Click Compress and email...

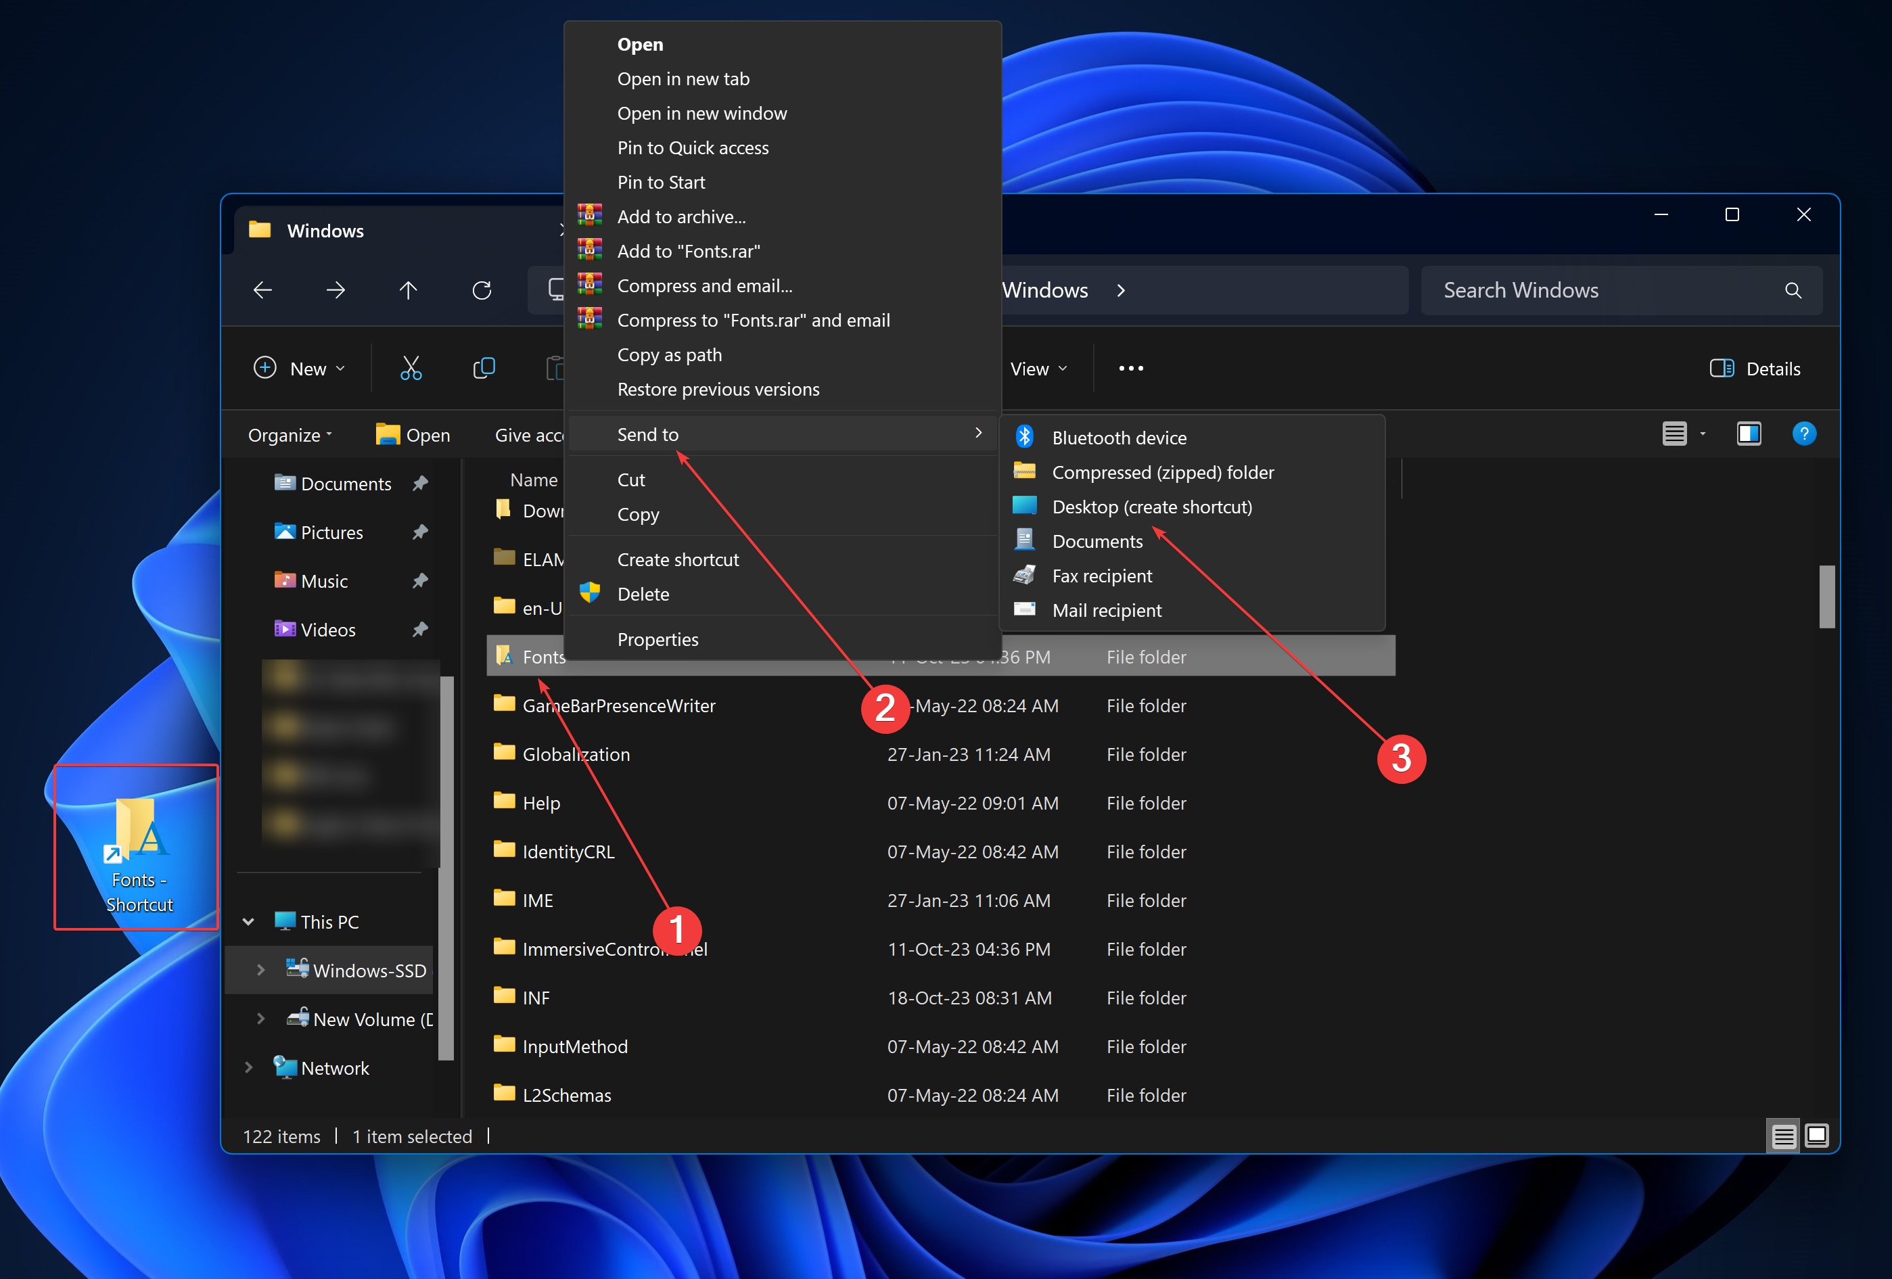coord(783,285)
